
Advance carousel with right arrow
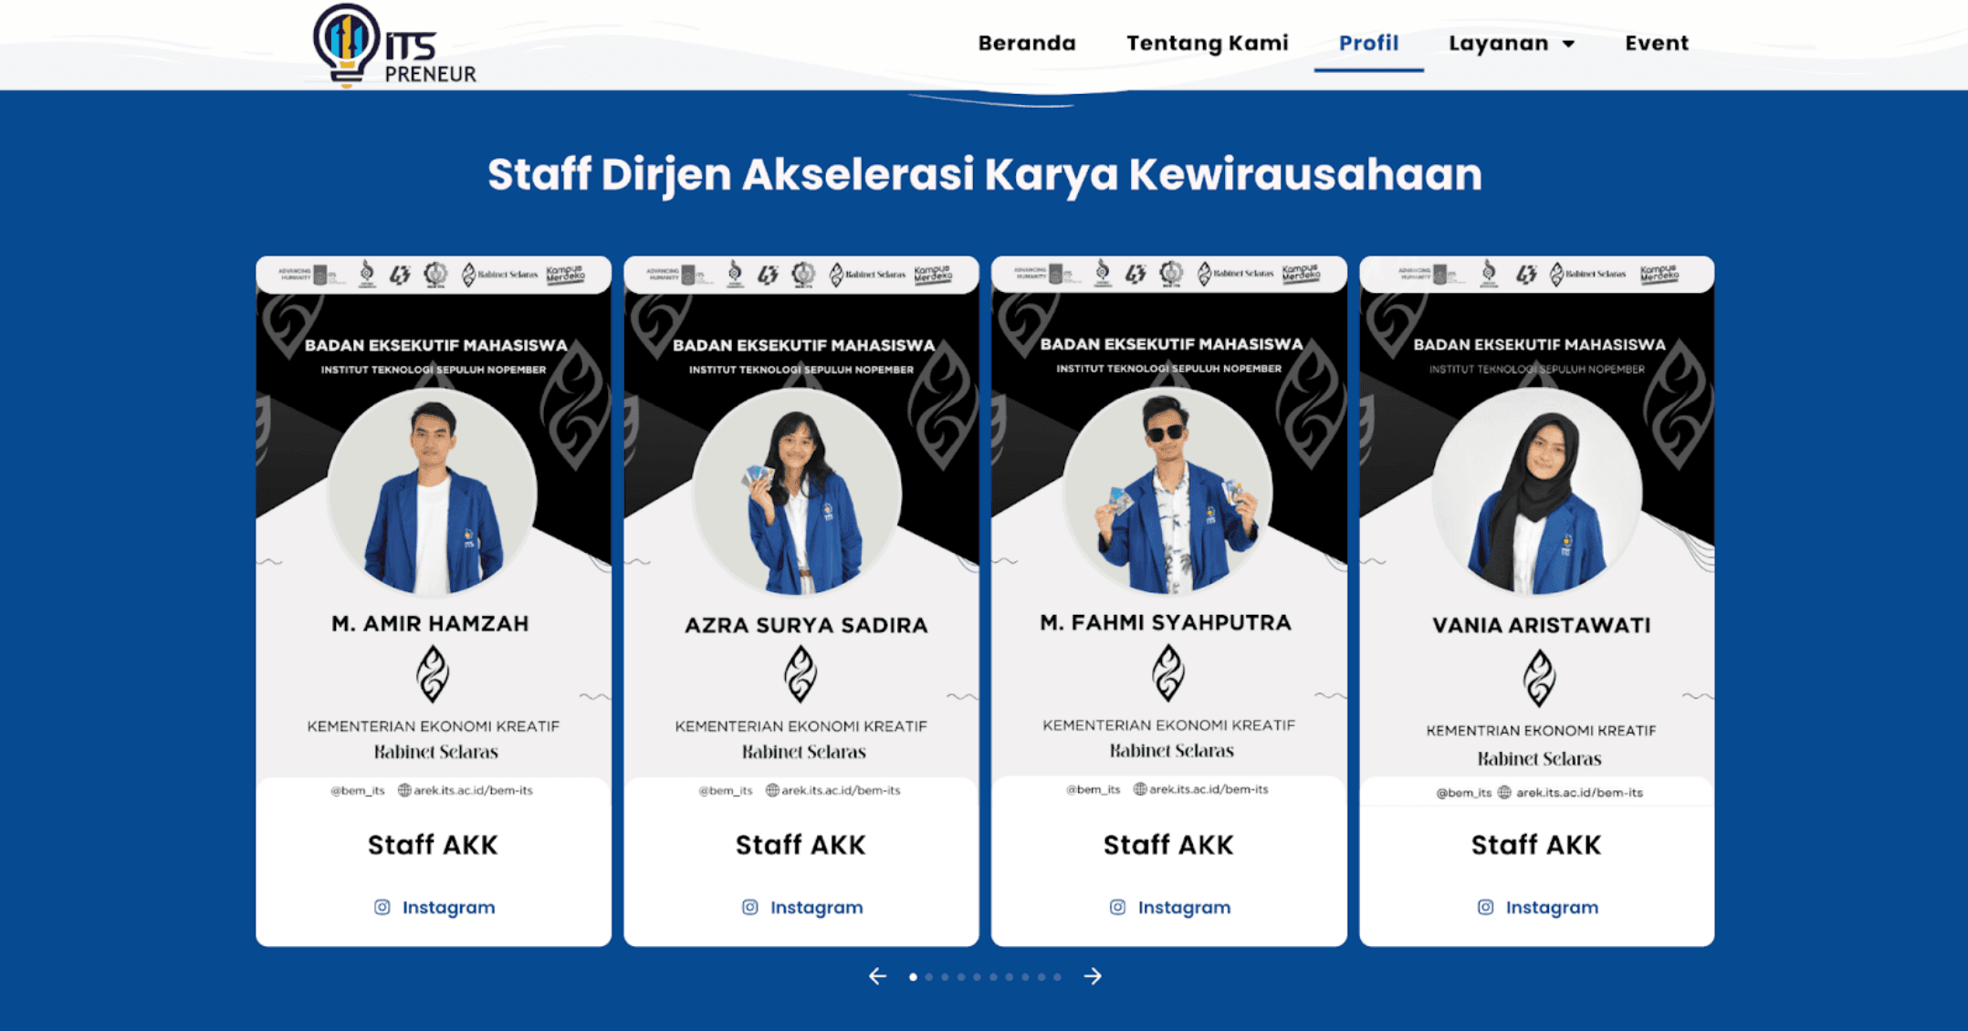pyautogui.click(x=1093, y=976)
